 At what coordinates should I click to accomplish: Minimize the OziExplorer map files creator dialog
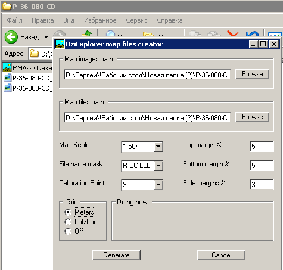click(253, 44)
